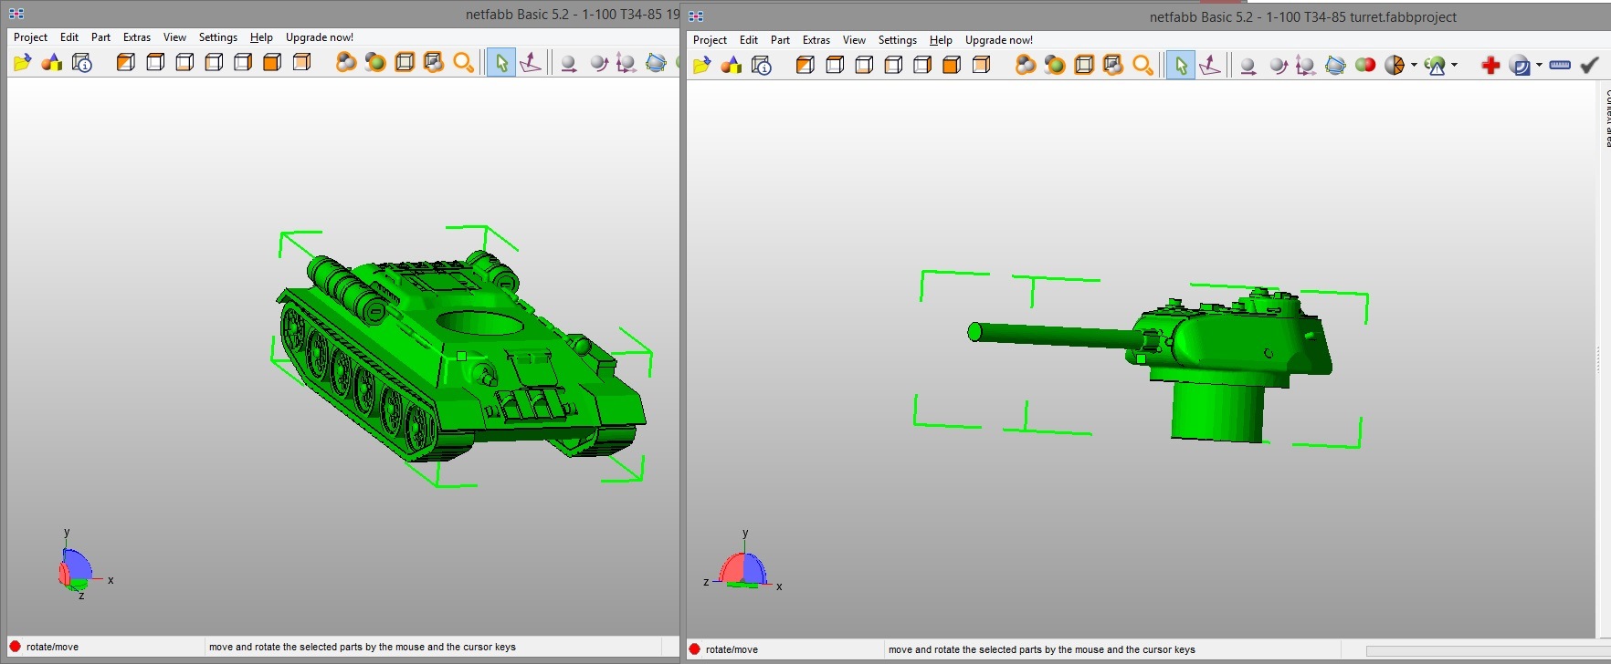Open the View menu in the turret window

point(854,40)
